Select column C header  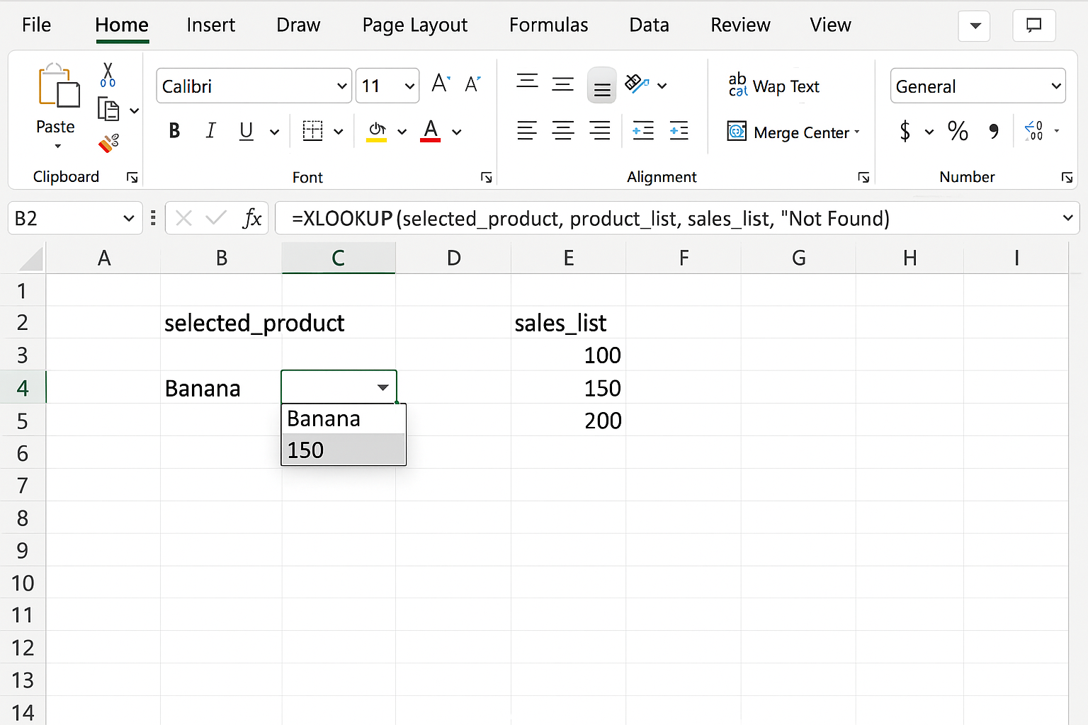pyautogui.click(x=339, y=258)
